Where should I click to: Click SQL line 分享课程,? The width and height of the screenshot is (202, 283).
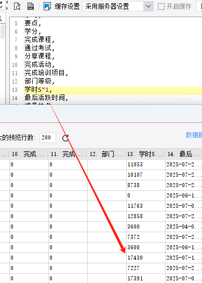(x=39, y=56)
